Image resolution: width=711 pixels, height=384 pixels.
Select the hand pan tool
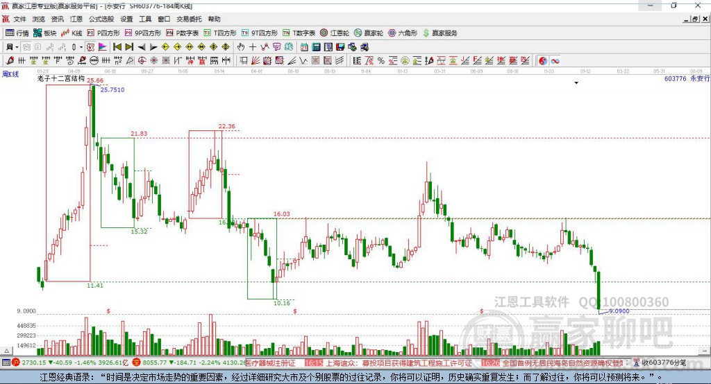pyautogui.click(x=241, y=46)
